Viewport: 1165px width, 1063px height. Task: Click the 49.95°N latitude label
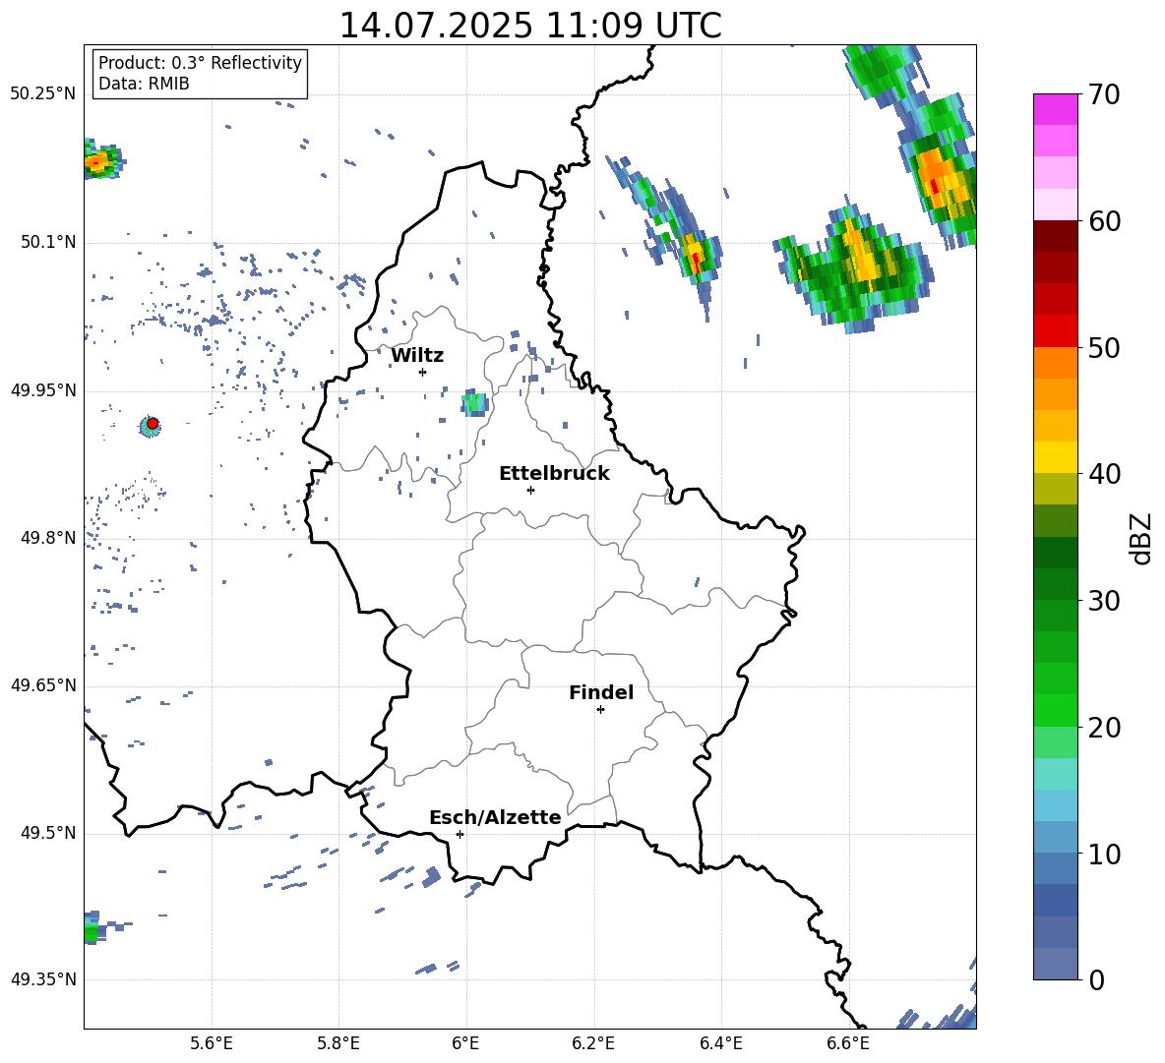point(43,389)
